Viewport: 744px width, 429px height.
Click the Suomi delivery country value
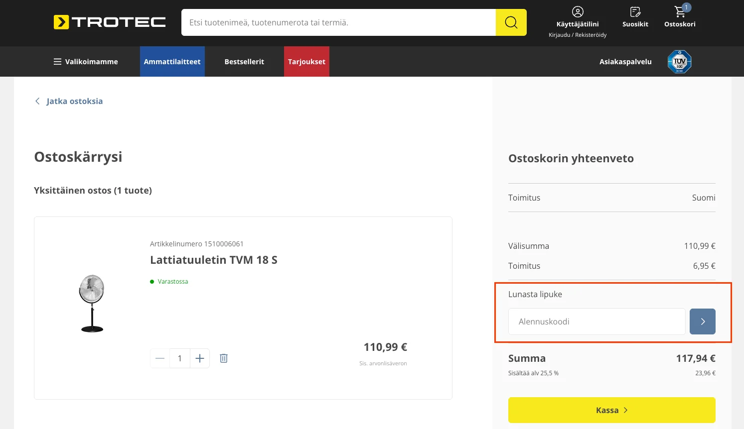pos(704,198)
